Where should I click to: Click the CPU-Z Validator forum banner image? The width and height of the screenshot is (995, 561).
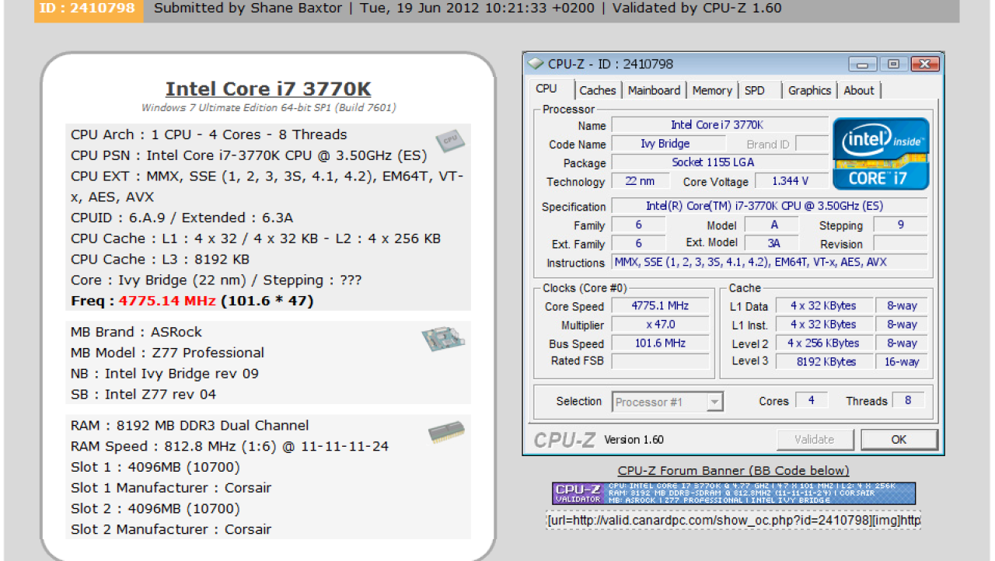734,493
